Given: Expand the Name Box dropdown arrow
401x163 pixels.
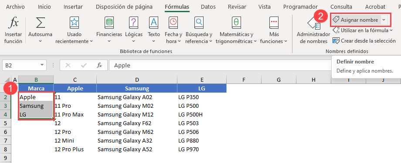Looking at the screenshot, I should (x=42, y=66).
